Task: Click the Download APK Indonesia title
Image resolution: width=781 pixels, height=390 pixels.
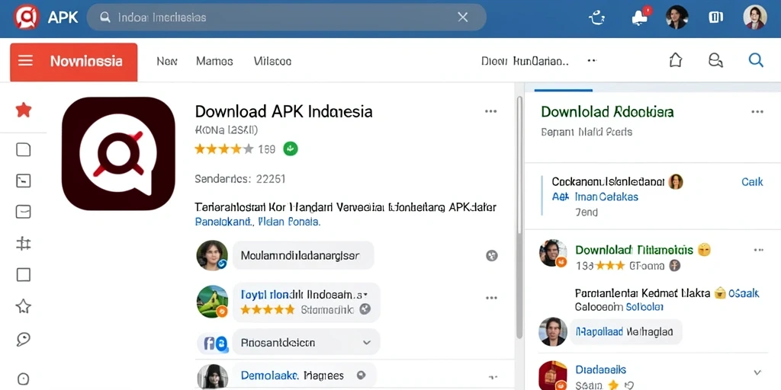Action: click(284, 111)
